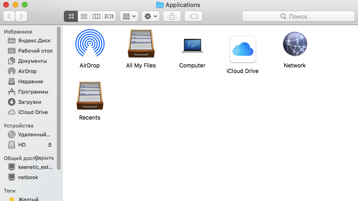358x201 pixels.
Task: Switch to Cover Flow view
Action: (109, 16)
